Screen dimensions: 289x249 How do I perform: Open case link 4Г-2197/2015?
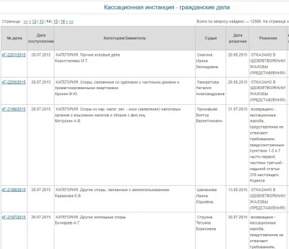(14, 217)
